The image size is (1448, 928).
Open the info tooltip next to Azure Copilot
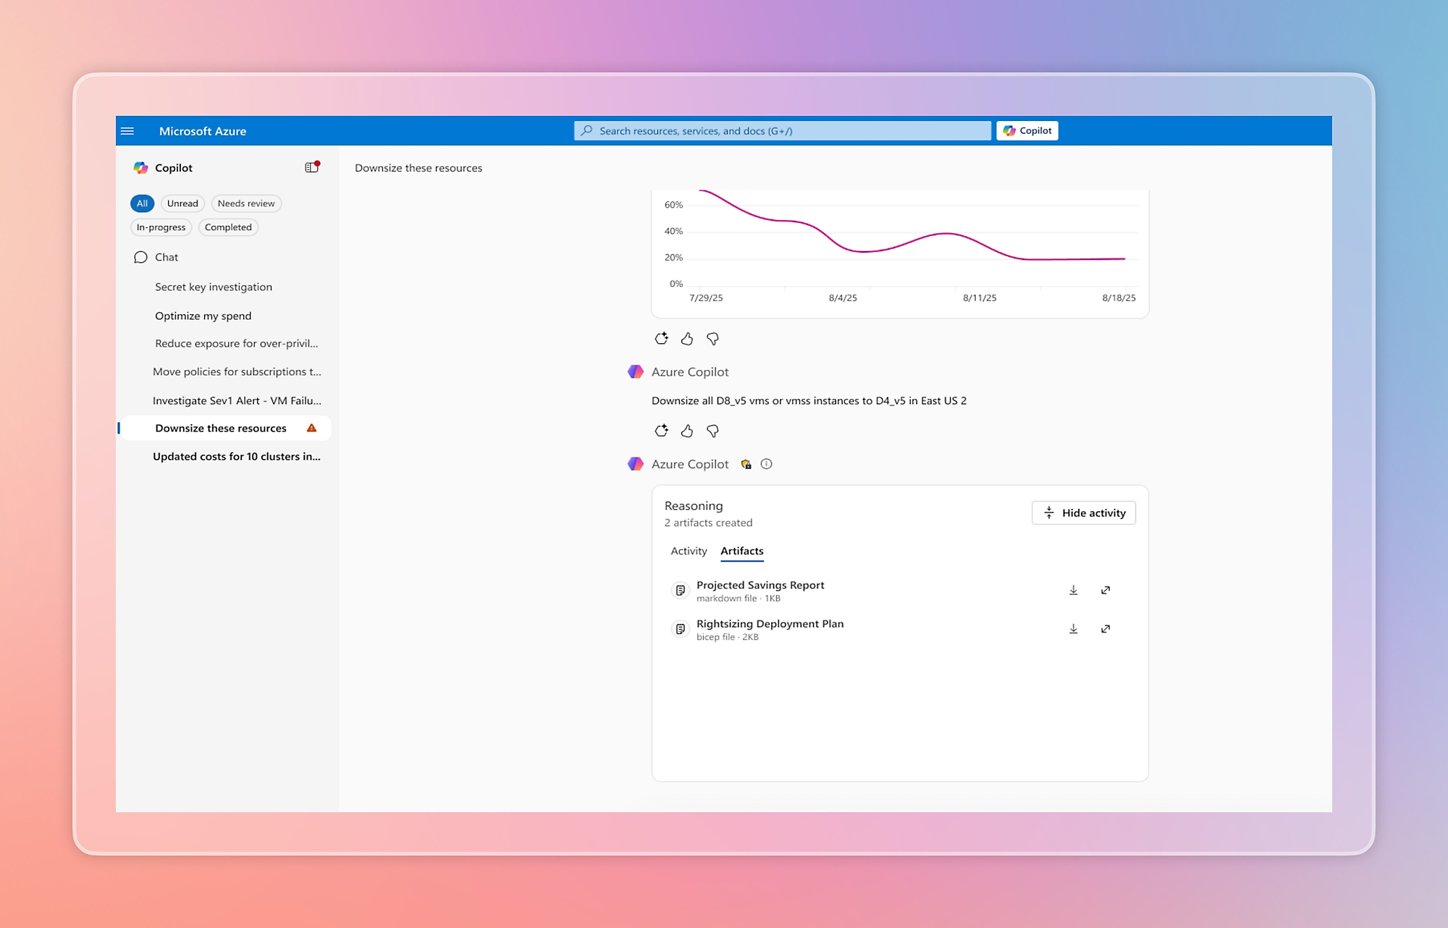coord(767,464)
